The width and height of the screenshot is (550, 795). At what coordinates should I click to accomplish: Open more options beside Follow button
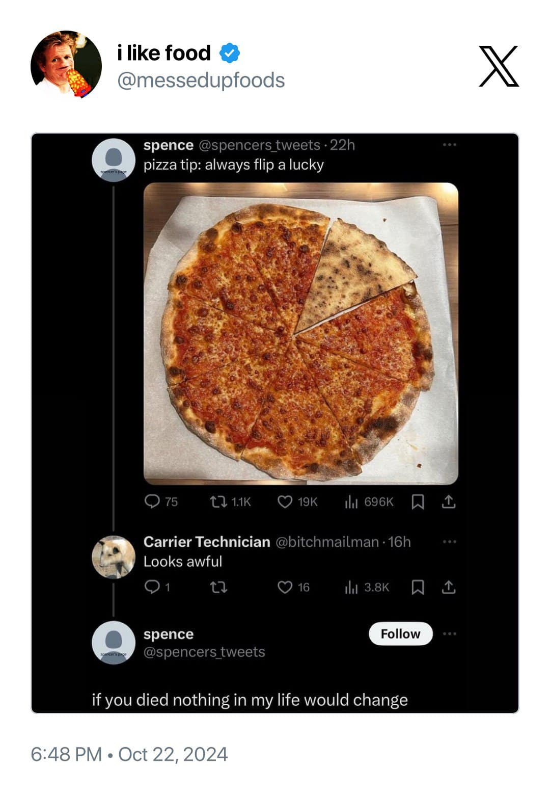tap(449, 634)
